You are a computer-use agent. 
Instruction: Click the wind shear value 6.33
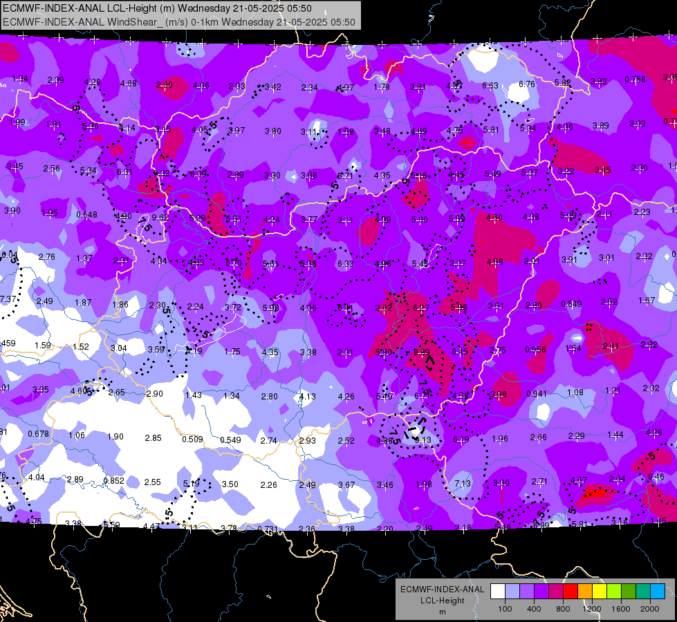(345, 263)
